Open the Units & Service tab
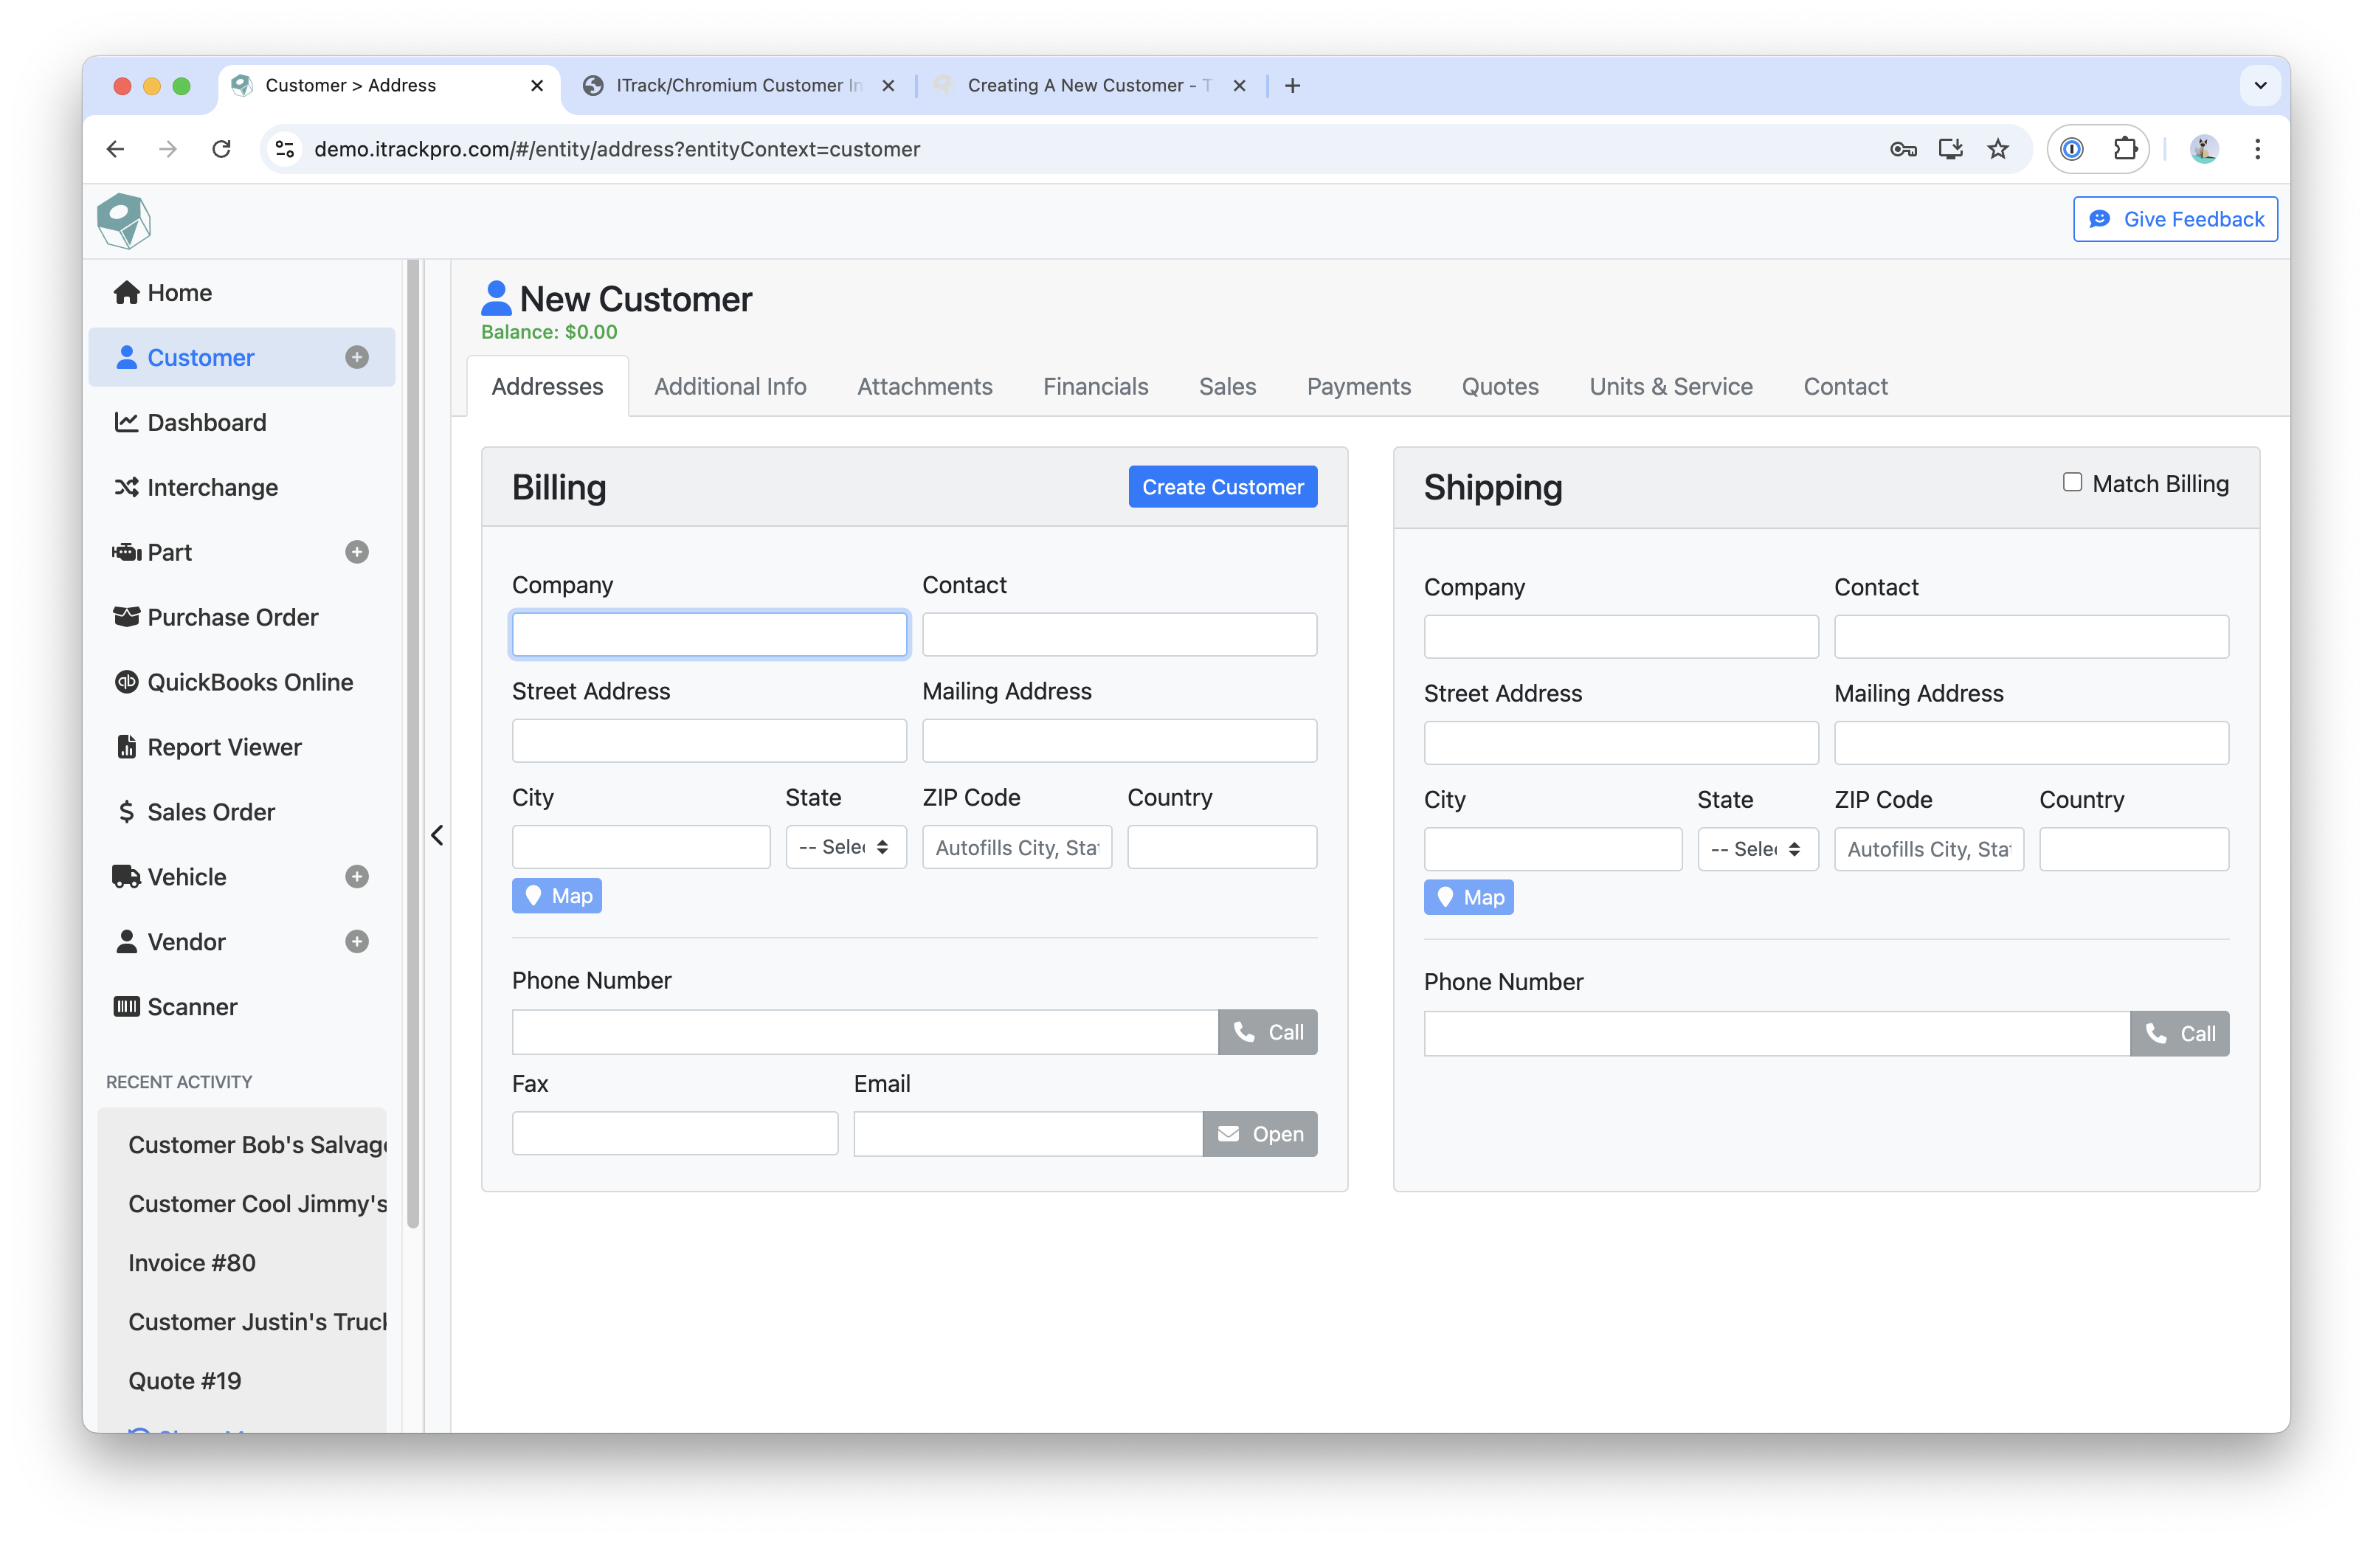The width and height of the screenshot is (2373, 1542). coord(1670,387)
